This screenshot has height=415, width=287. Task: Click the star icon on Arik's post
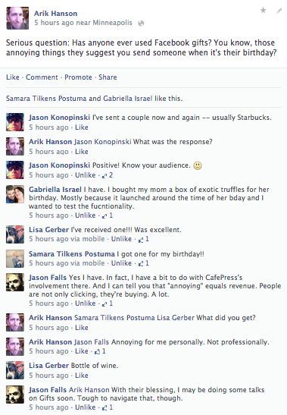[x=264, y=10]
